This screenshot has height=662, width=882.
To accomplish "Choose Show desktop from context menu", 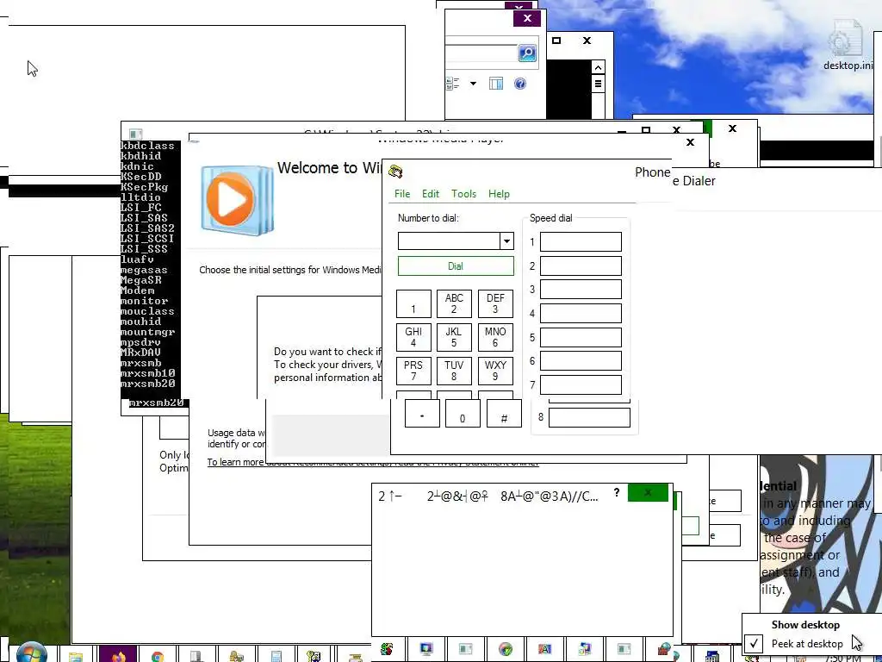I will pyautogui.click(x=805, y=625).
